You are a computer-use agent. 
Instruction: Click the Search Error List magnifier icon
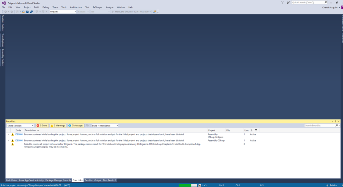point(337,125)
